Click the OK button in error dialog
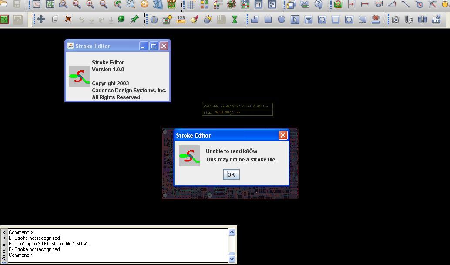 pyautogui.click(x=231, y=174)
